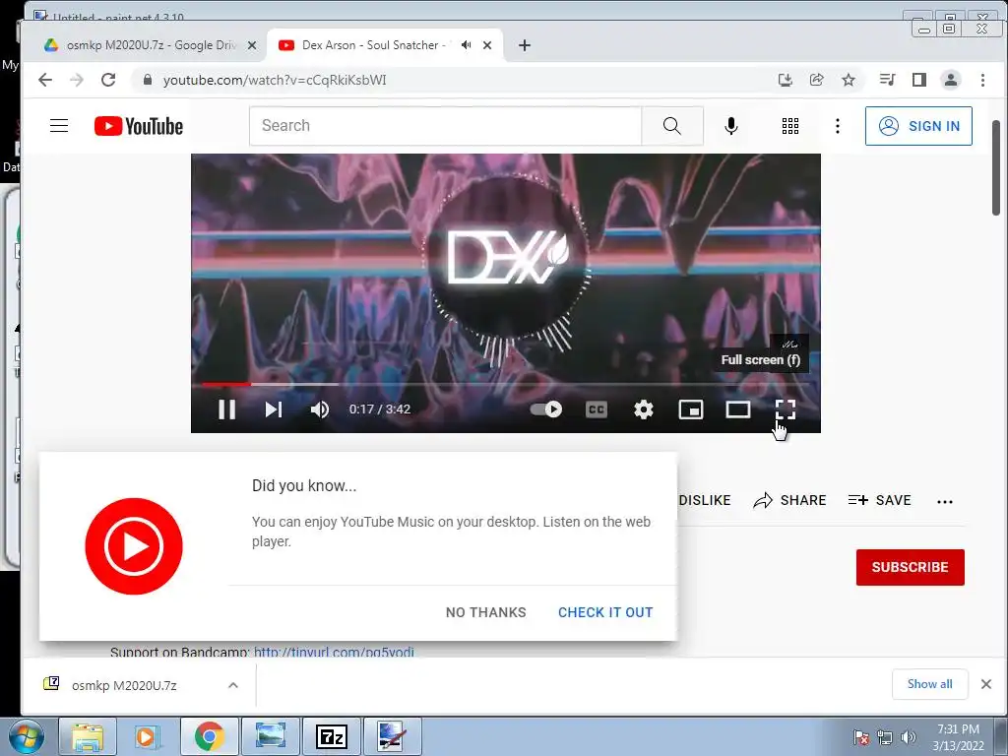Toggle closed captions CC button
The width and height of the screenshot is (1008, 756).
(x=596, y=409)
